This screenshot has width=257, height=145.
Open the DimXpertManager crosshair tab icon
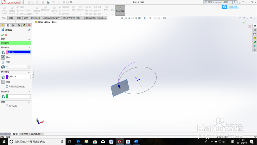[19, 25]
